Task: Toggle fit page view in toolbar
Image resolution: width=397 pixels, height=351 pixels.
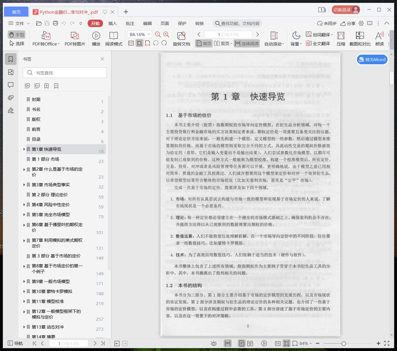Action: tap(139, 43)
